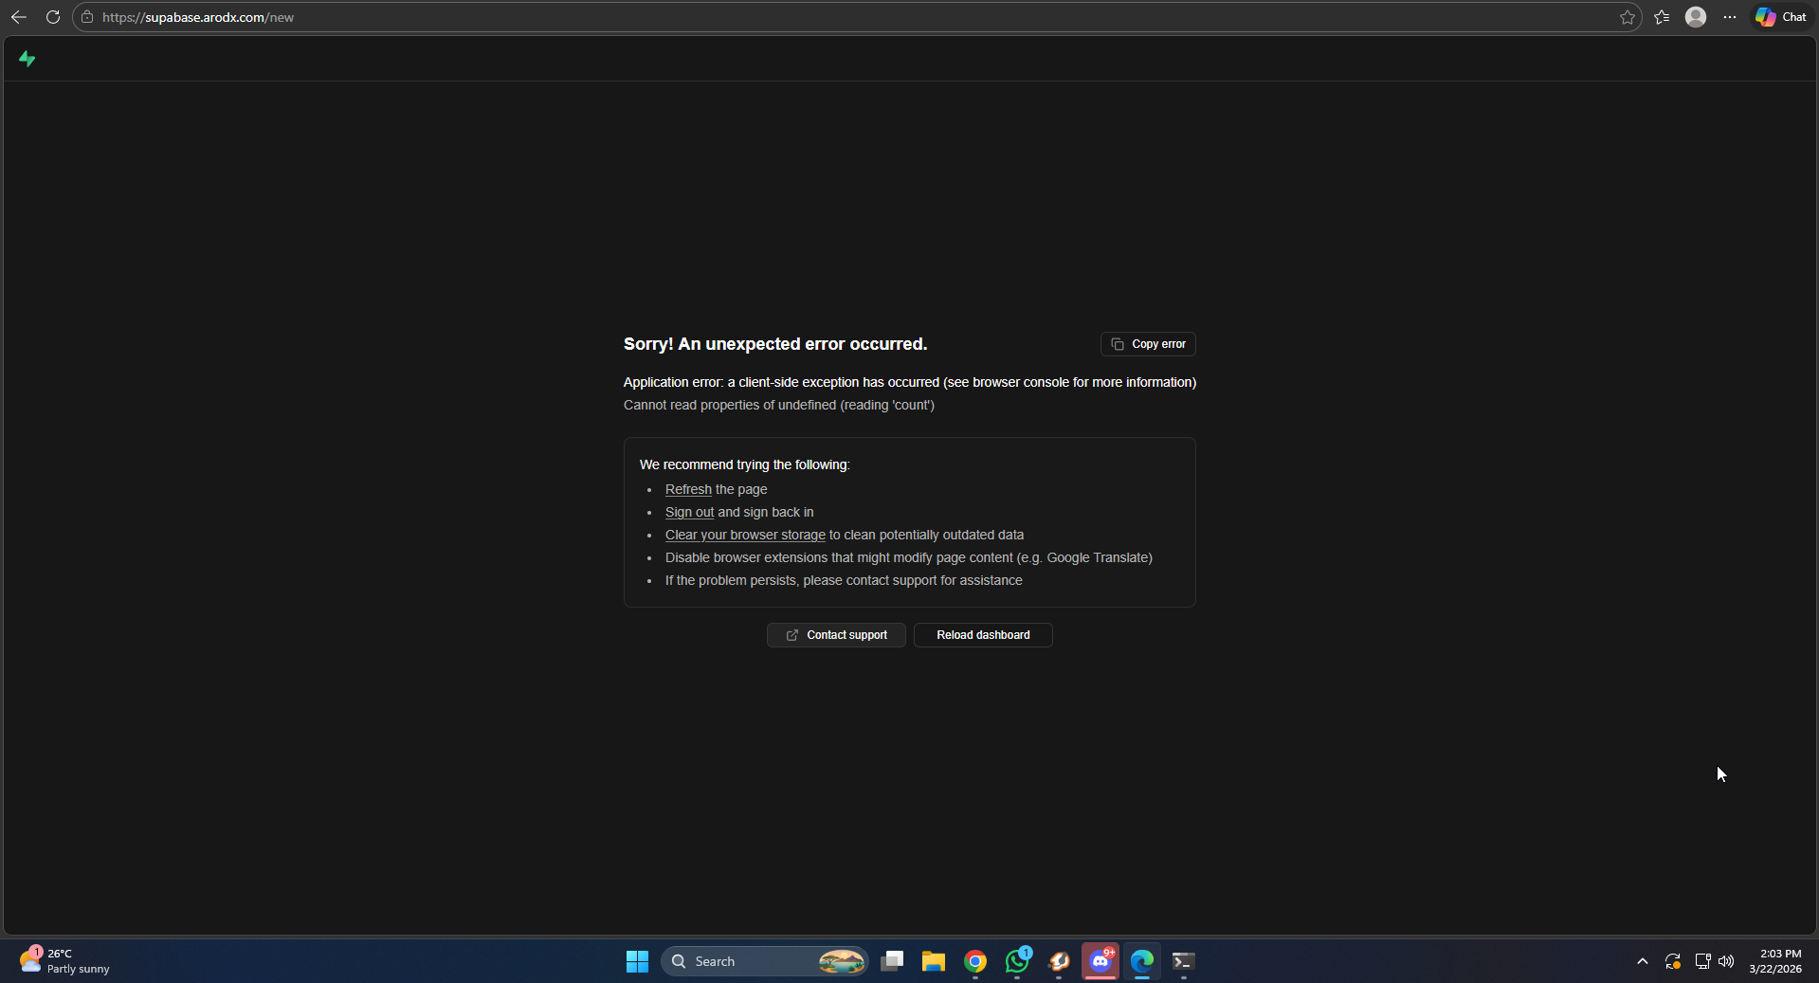Open network settings from the tray

click(x=1702, y=961)
